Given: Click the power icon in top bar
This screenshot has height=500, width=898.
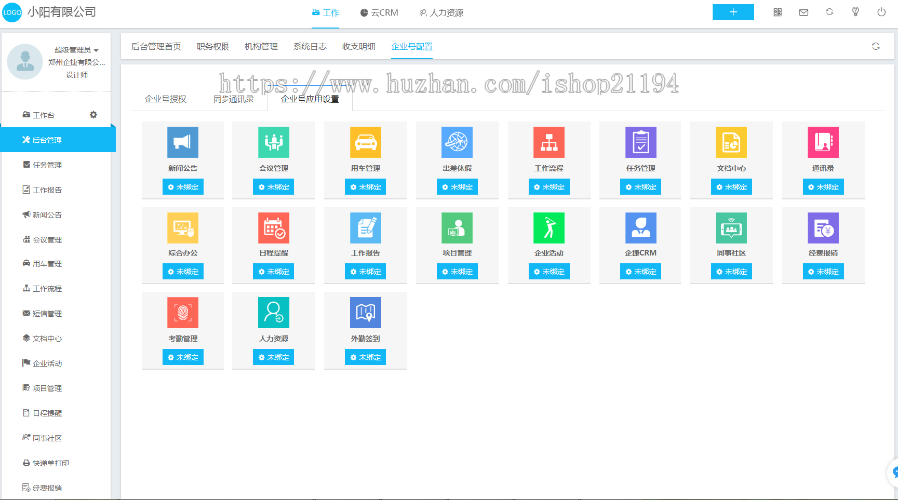Looking at the screenshot, I should [x=881, y=12].
